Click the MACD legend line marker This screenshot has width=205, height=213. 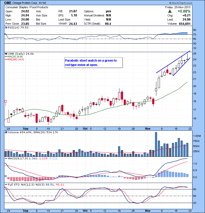pos(6,159)
